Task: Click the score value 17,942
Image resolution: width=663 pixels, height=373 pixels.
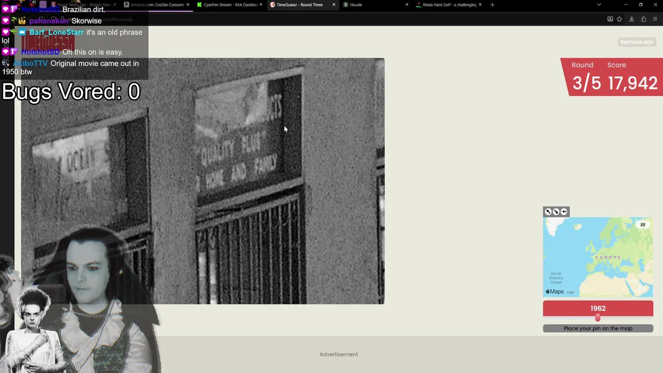Action: 632,83
